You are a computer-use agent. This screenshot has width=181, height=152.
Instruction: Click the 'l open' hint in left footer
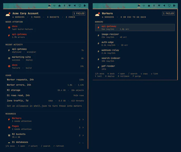21,146
